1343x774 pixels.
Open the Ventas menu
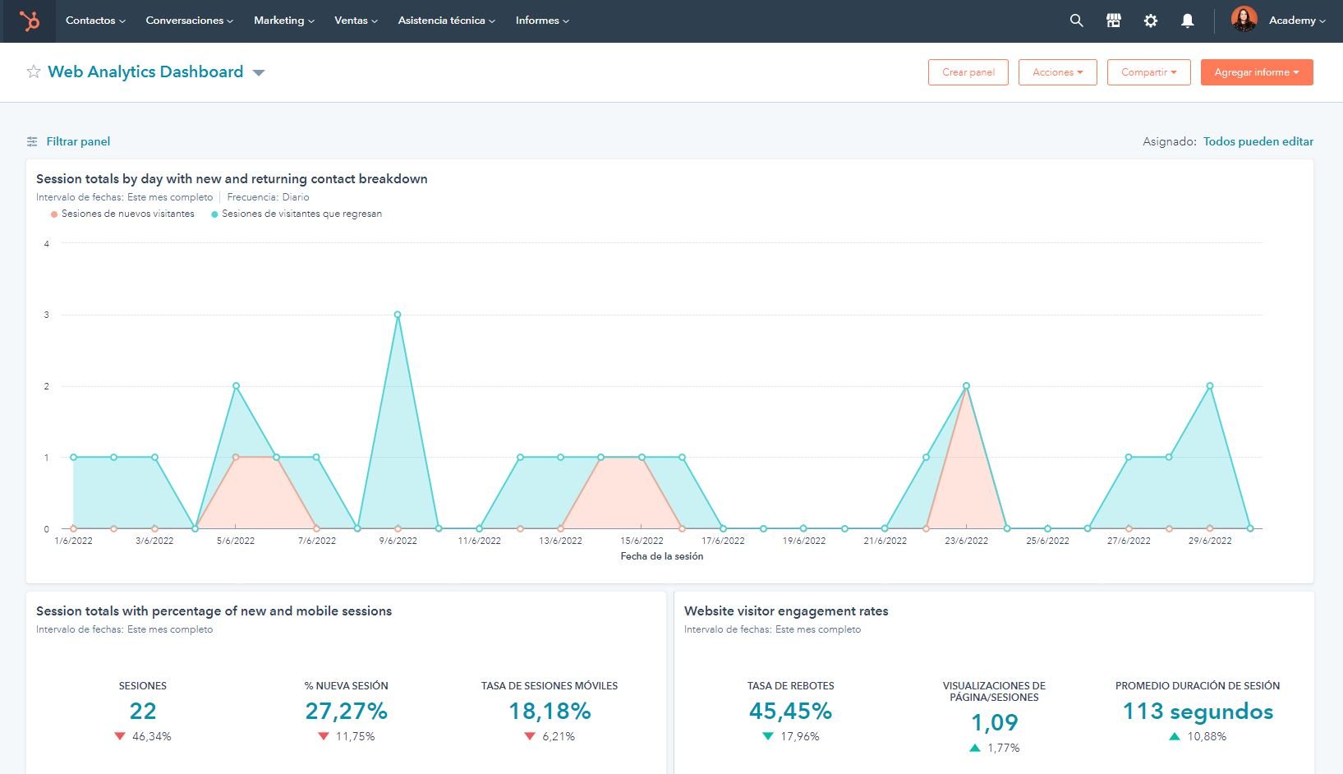(x=356, y=21)
